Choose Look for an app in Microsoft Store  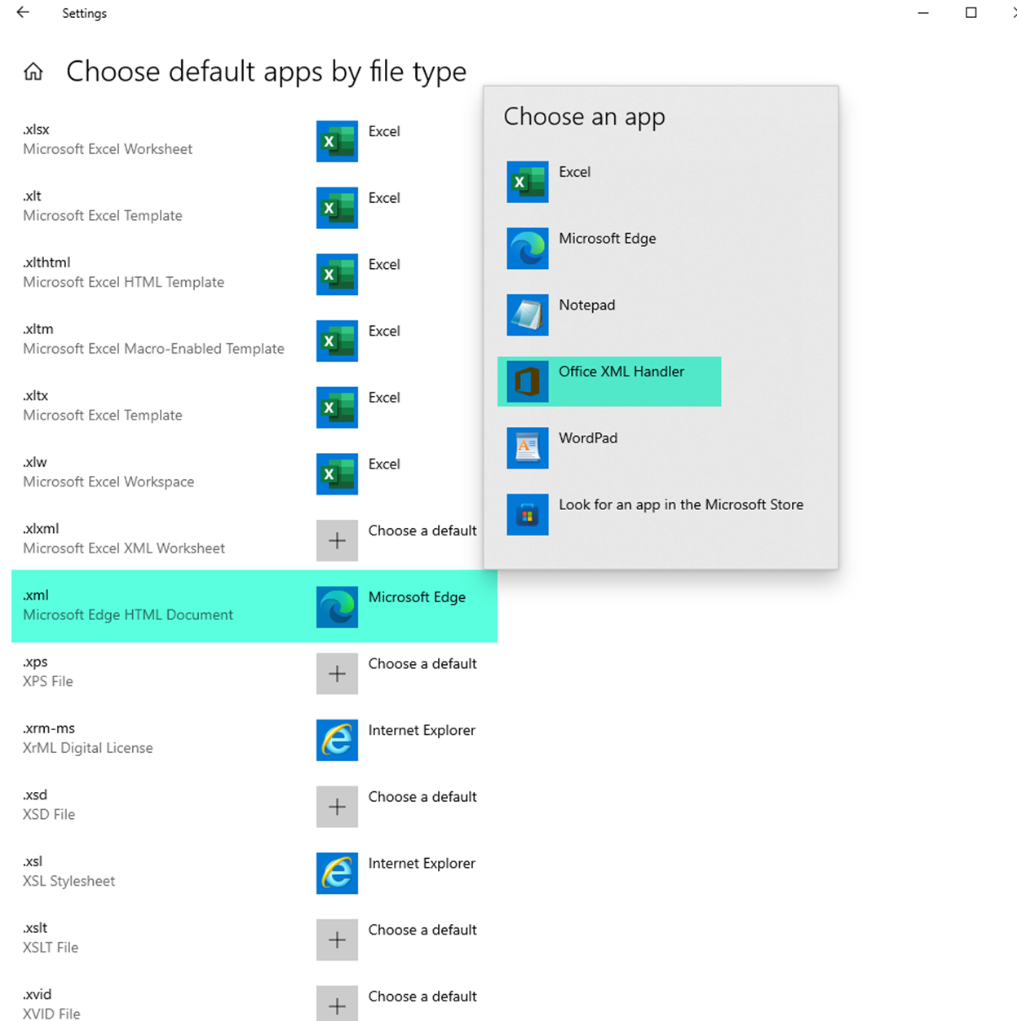[x=681, y=505]
